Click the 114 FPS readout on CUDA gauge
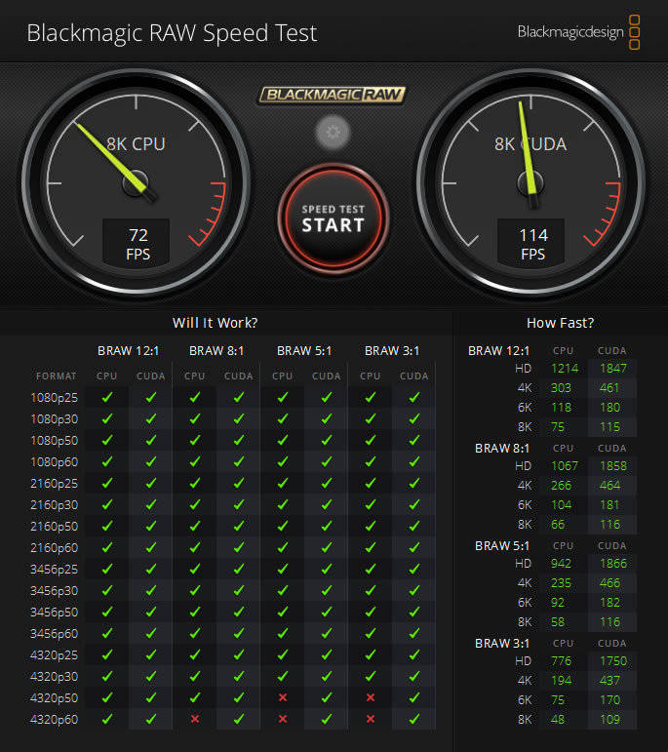 pos(532,244)
